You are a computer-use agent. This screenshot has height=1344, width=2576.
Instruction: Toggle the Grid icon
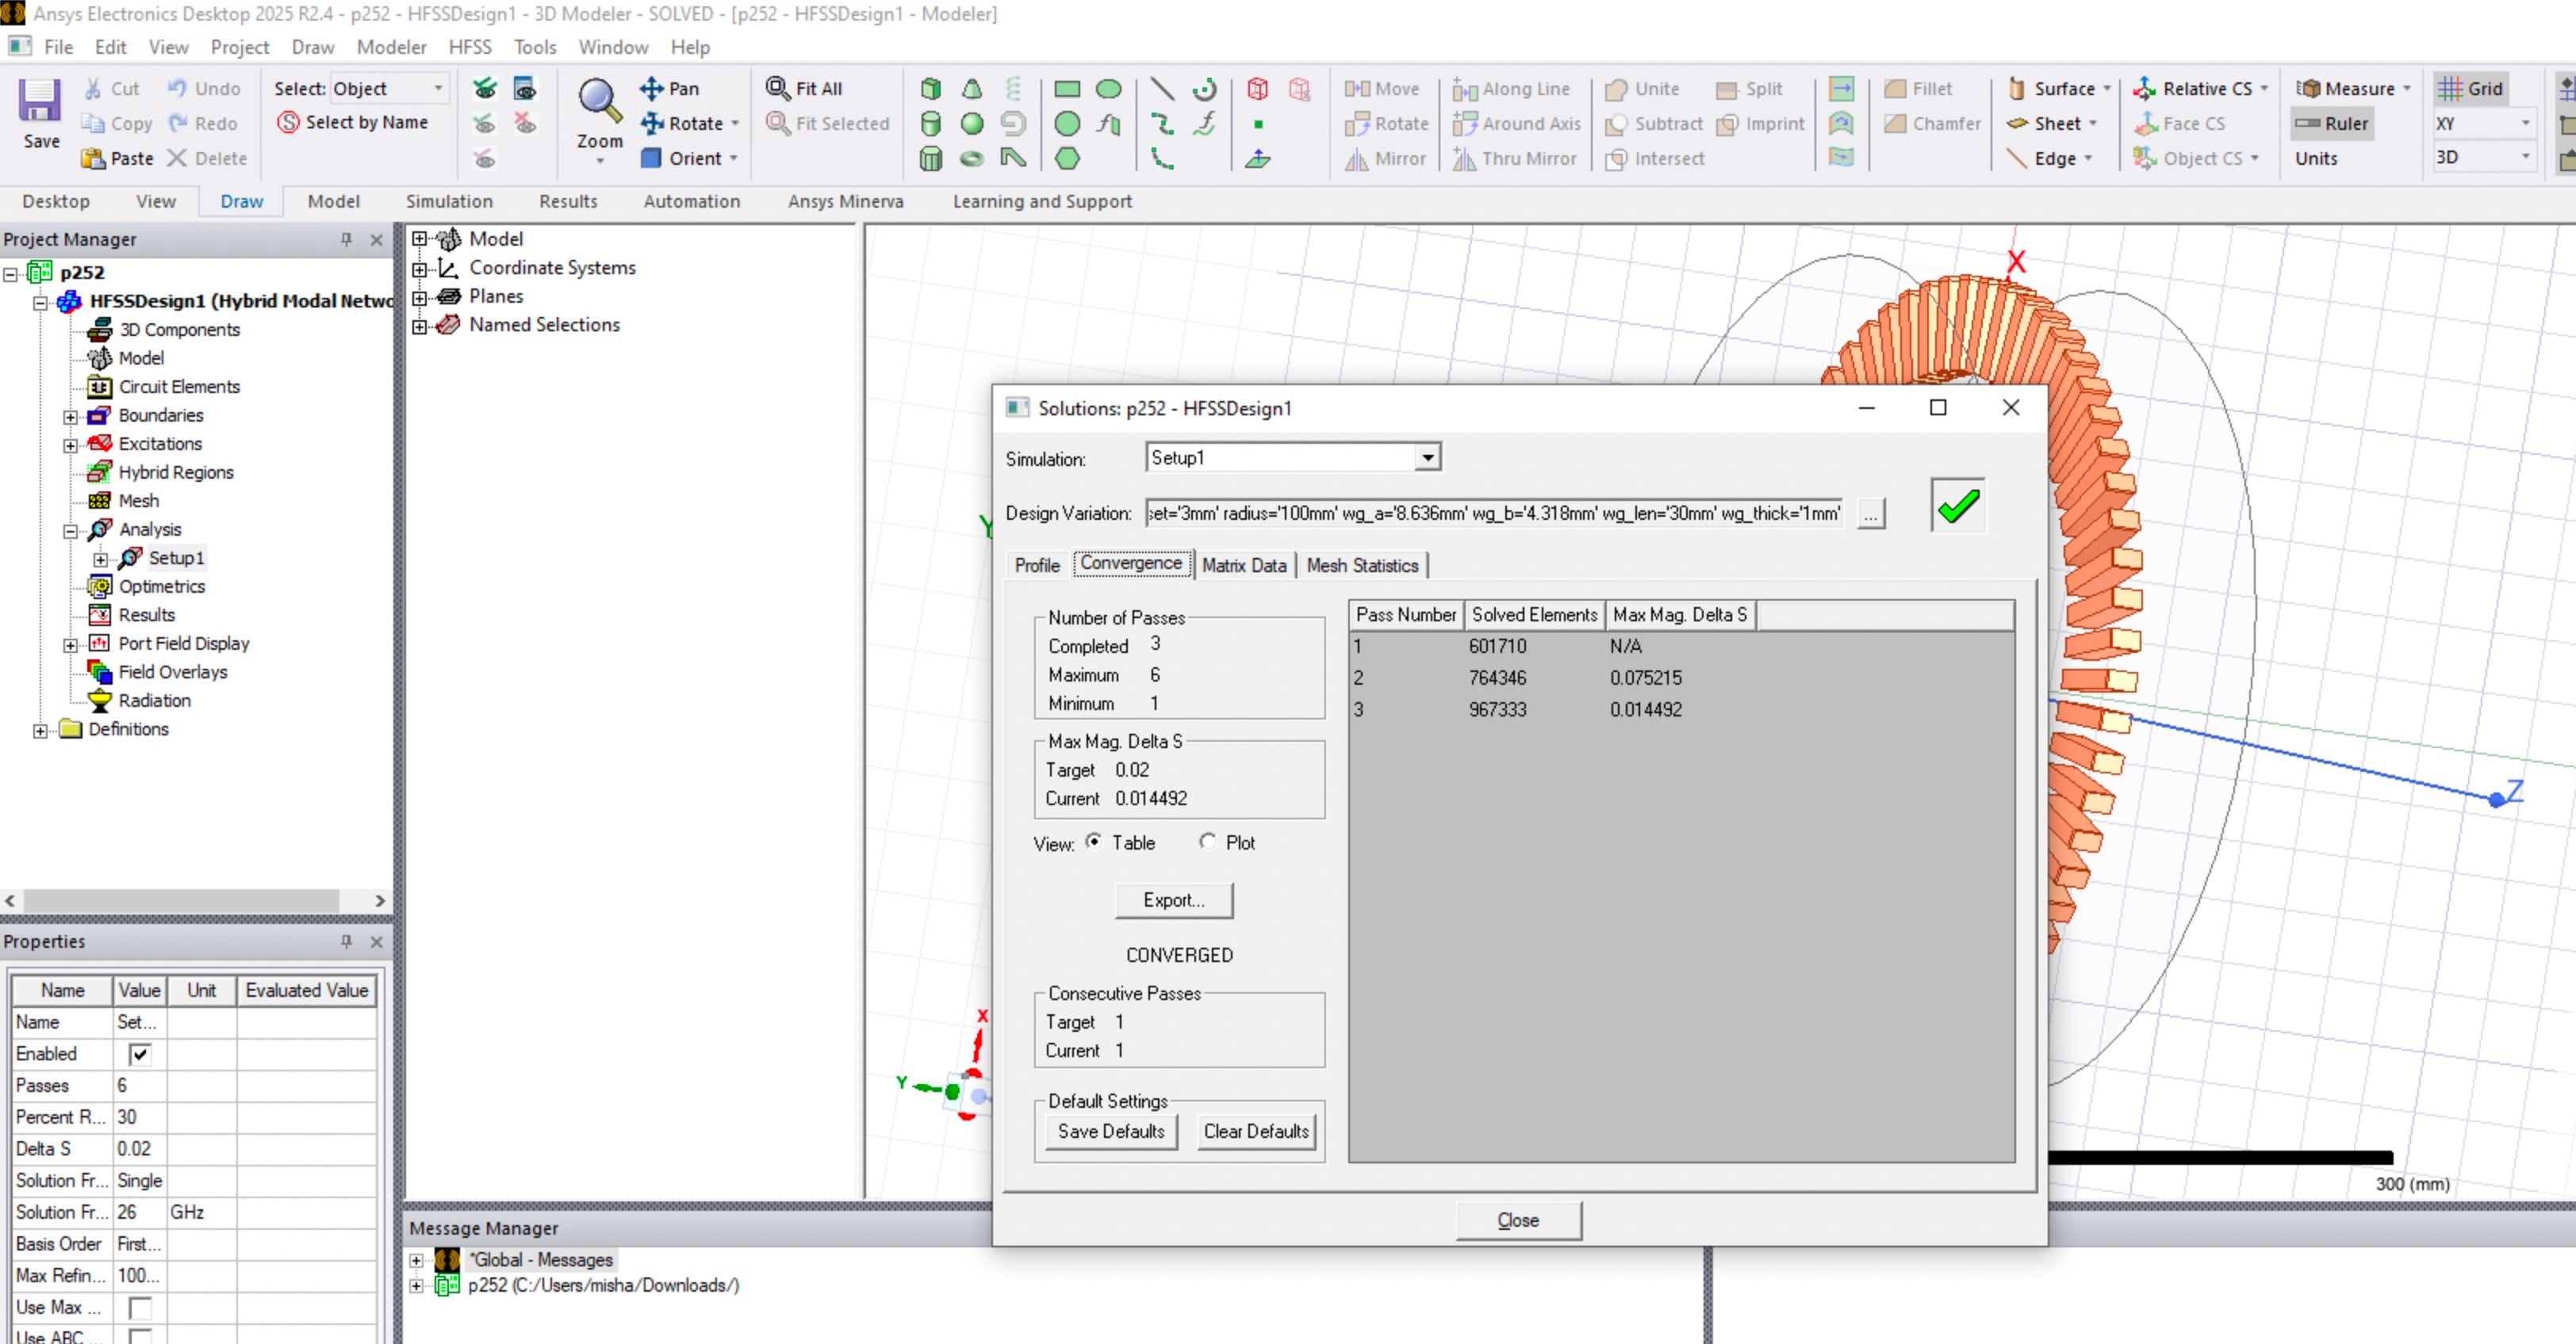[x=2449, y=88]
